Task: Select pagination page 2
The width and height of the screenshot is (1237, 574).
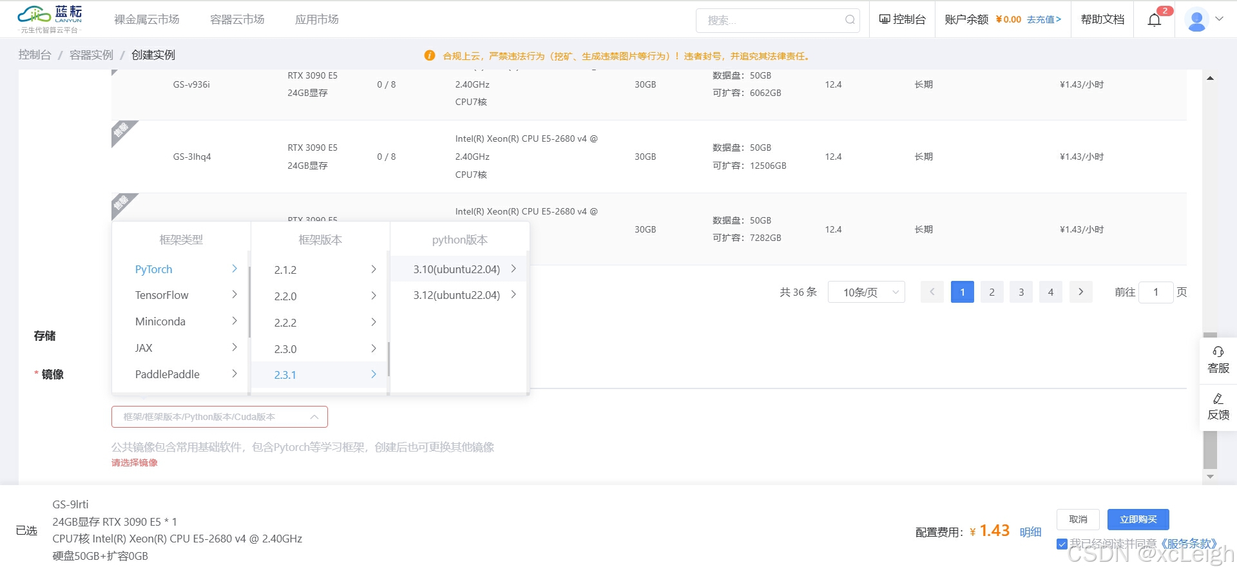Action: pyautogui.click(x=992, y=292)
